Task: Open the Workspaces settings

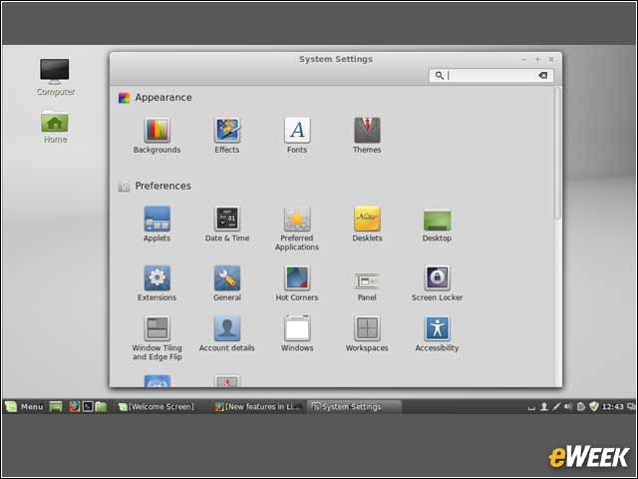Action: [367, 334]
